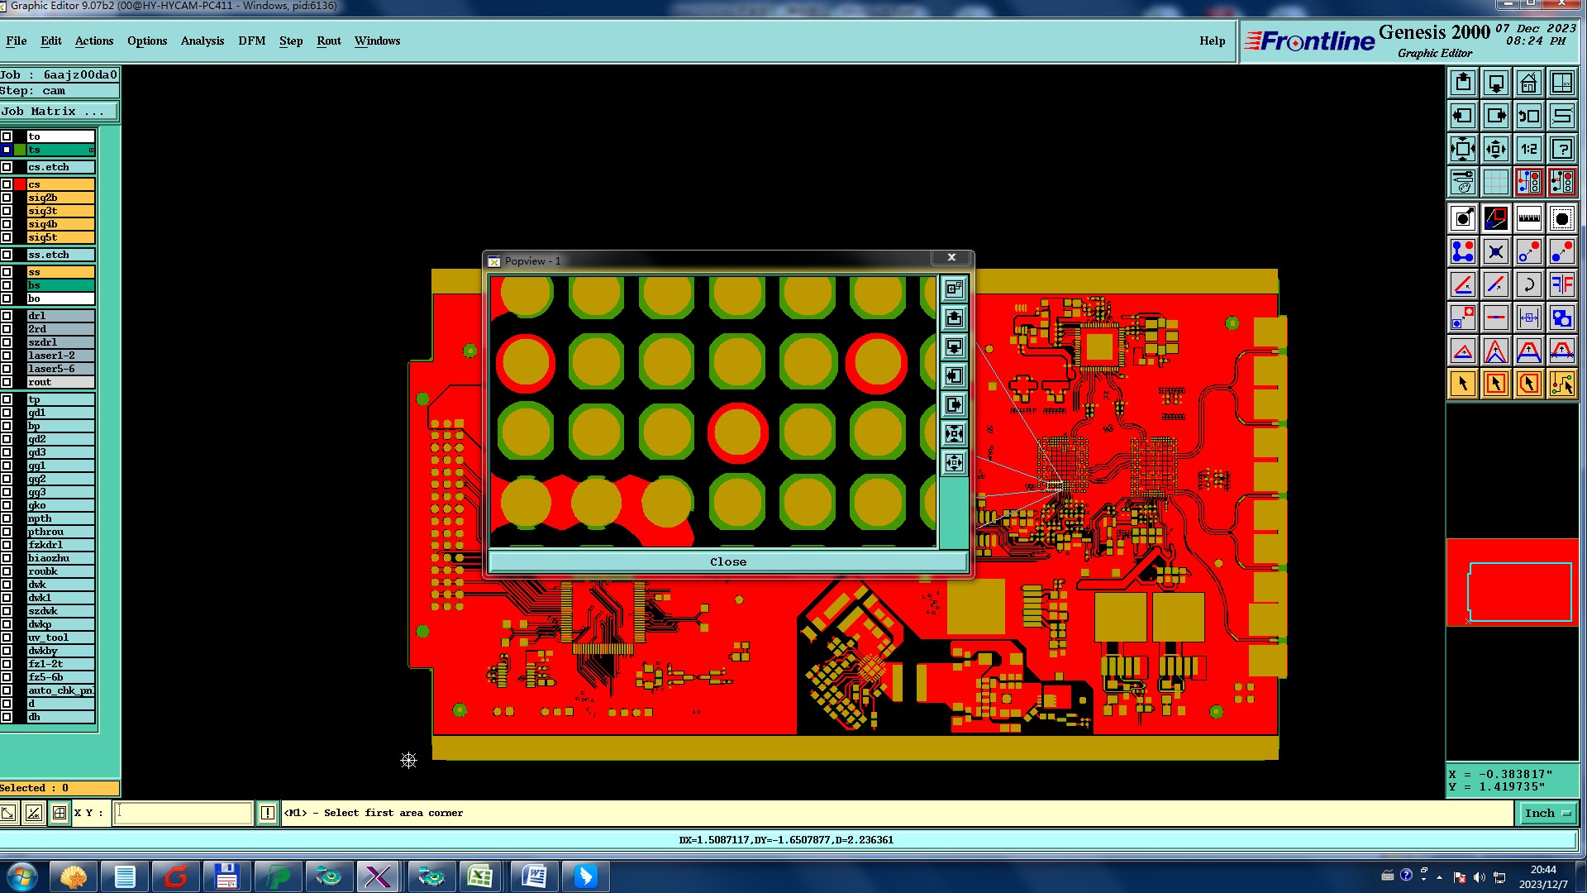Click the wrench and palette settings icon
This screenshot has height=893, width=1587.
coord(1462,182)
